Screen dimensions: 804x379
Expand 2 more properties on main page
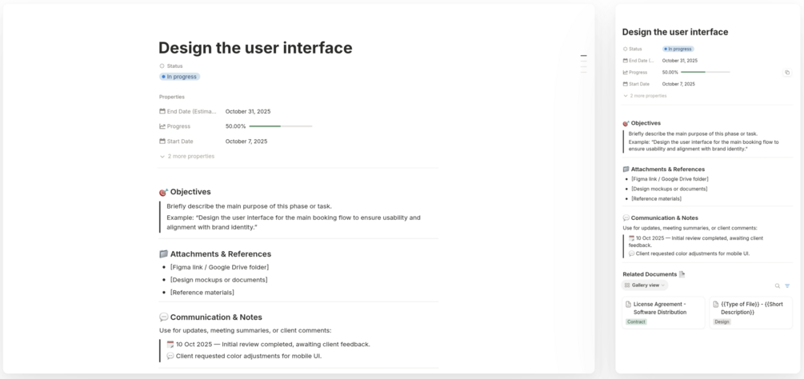(x=187, y=156)
